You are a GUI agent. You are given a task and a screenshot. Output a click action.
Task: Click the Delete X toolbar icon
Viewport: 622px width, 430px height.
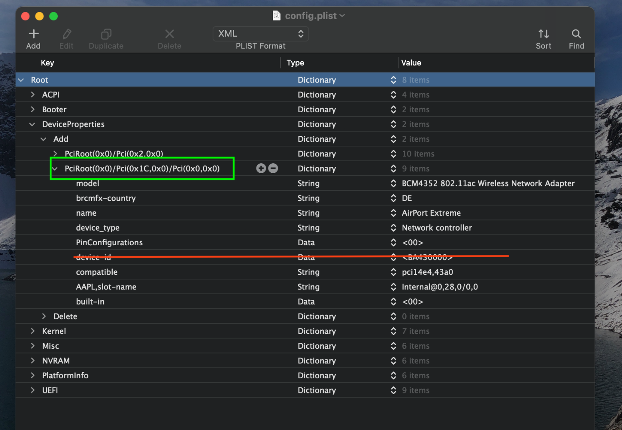pyautogui.click(x=170, y=34)
